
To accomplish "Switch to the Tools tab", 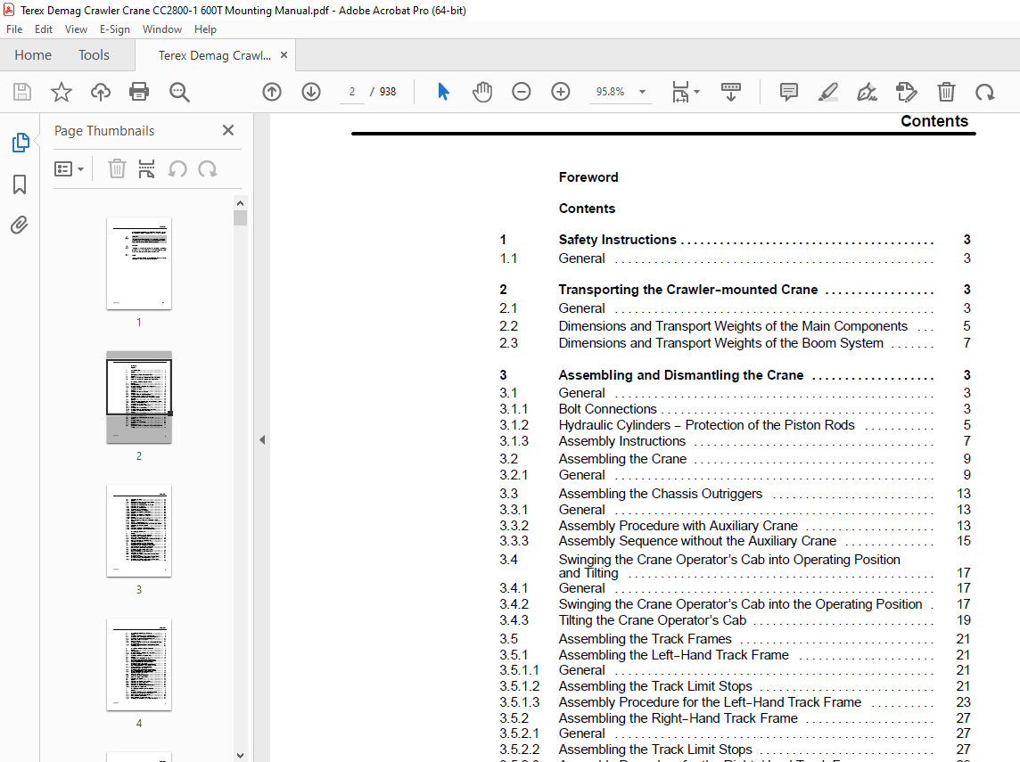I will 94,55.
